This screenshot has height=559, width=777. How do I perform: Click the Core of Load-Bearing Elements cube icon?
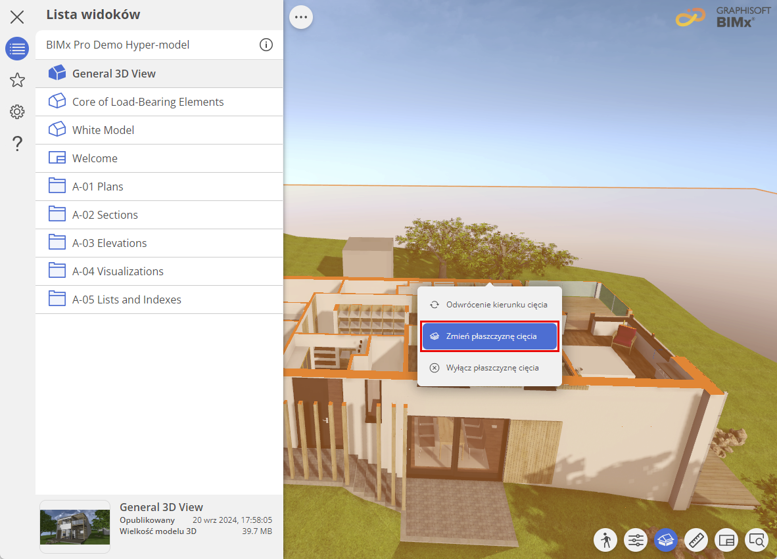point(57,101)
